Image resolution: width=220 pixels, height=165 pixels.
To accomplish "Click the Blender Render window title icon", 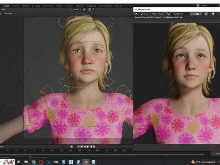I will [x=136, y=10].
